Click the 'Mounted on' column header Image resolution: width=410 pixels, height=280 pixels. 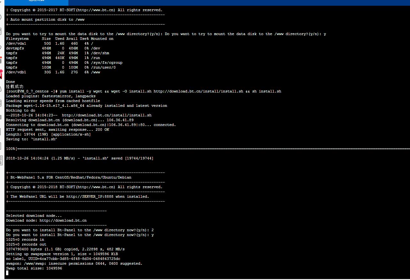point(102,39)
